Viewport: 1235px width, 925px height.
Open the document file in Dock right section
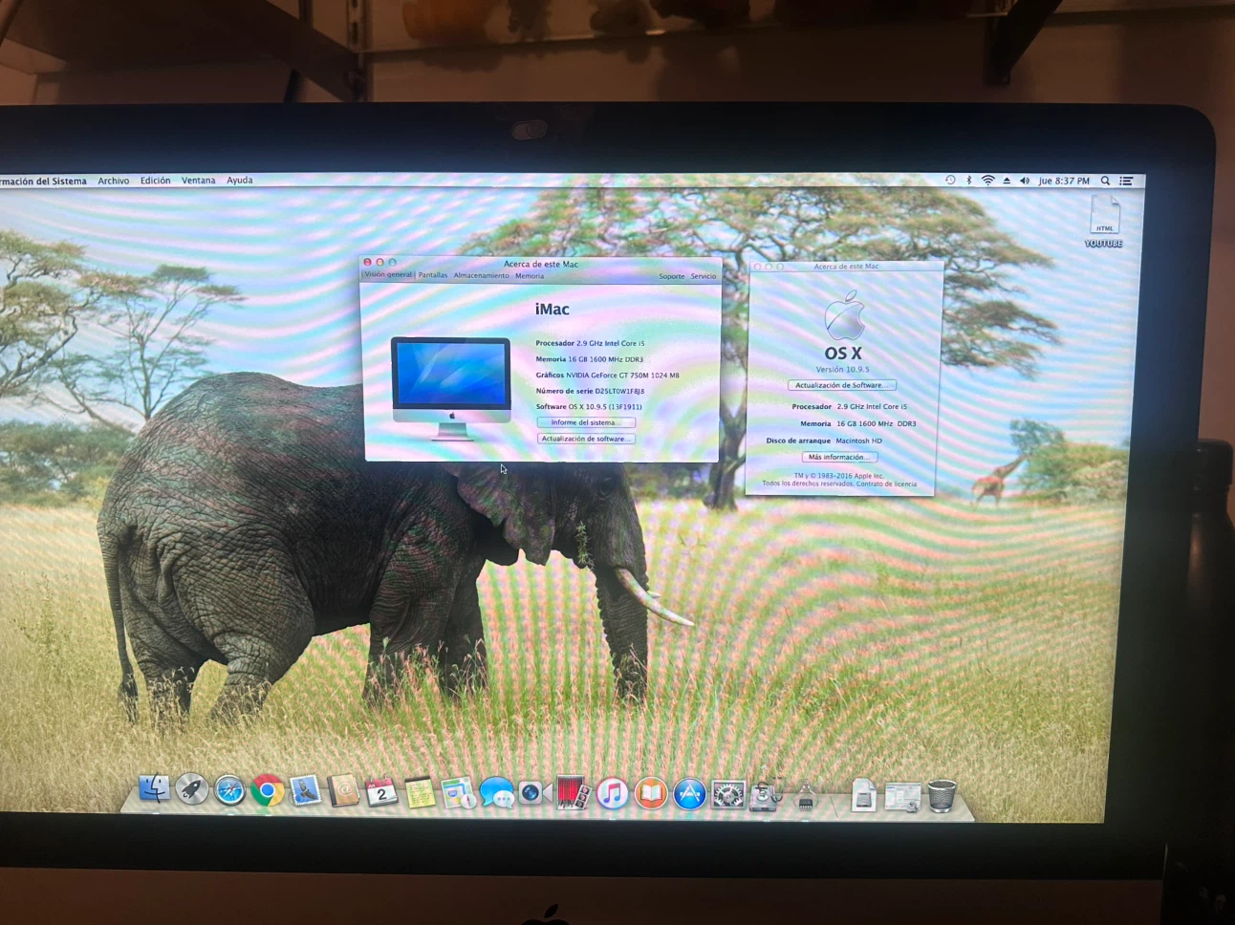(863, 795)
